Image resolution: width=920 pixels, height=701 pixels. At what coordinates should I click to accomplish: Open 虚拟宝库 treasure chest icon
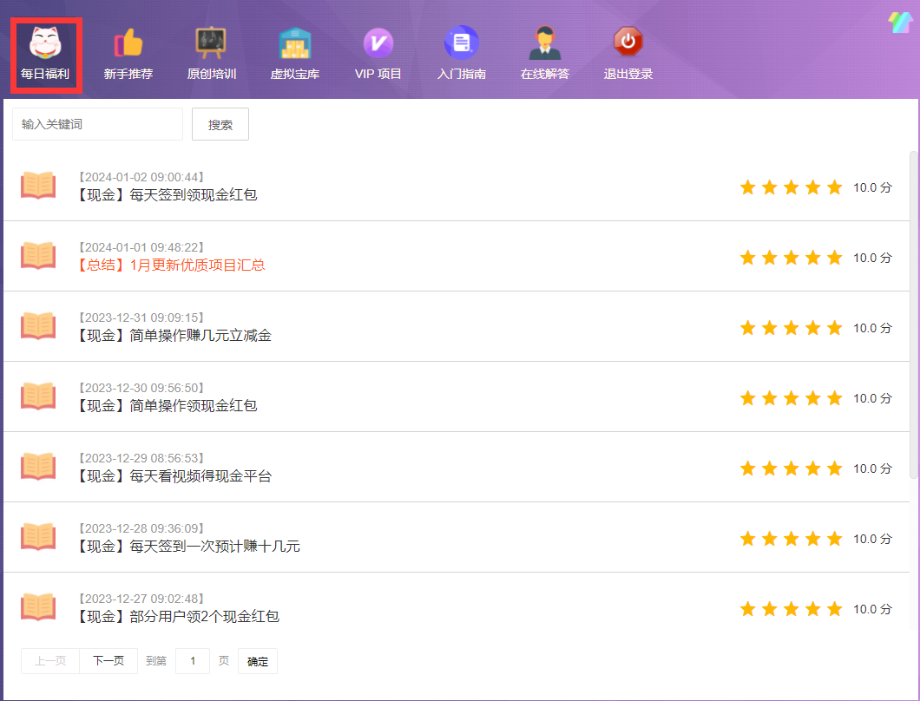point(294,42)
